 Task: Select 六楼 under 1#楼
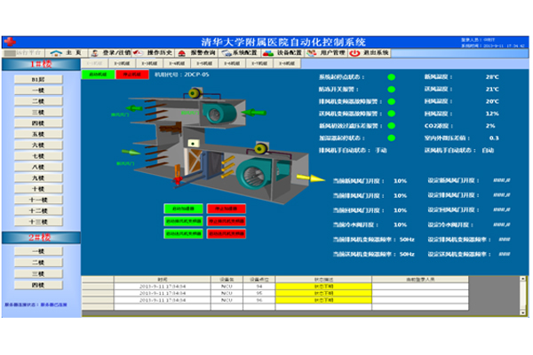tap(38, 145)
